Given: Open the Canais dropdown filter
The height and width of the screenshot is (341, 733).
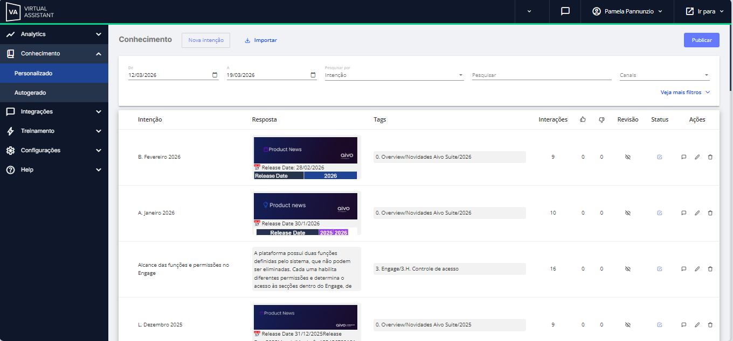Looking at the screenshot, I should point(664,75).
